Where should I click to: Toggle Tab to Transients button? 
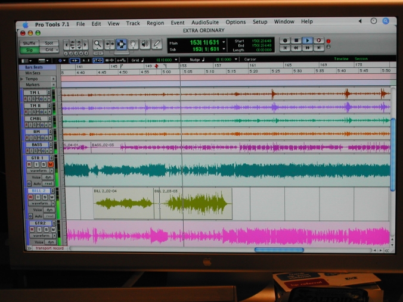pos(75,61)
